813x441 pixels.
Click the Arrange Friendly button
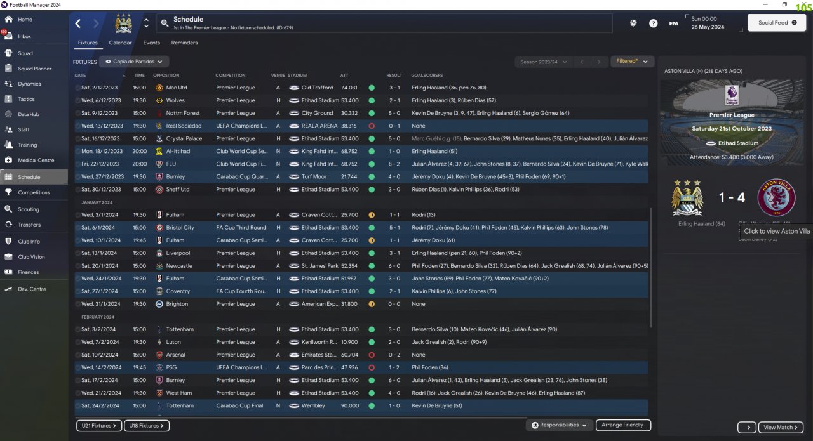pyautogui.click(x=623, y=425)
